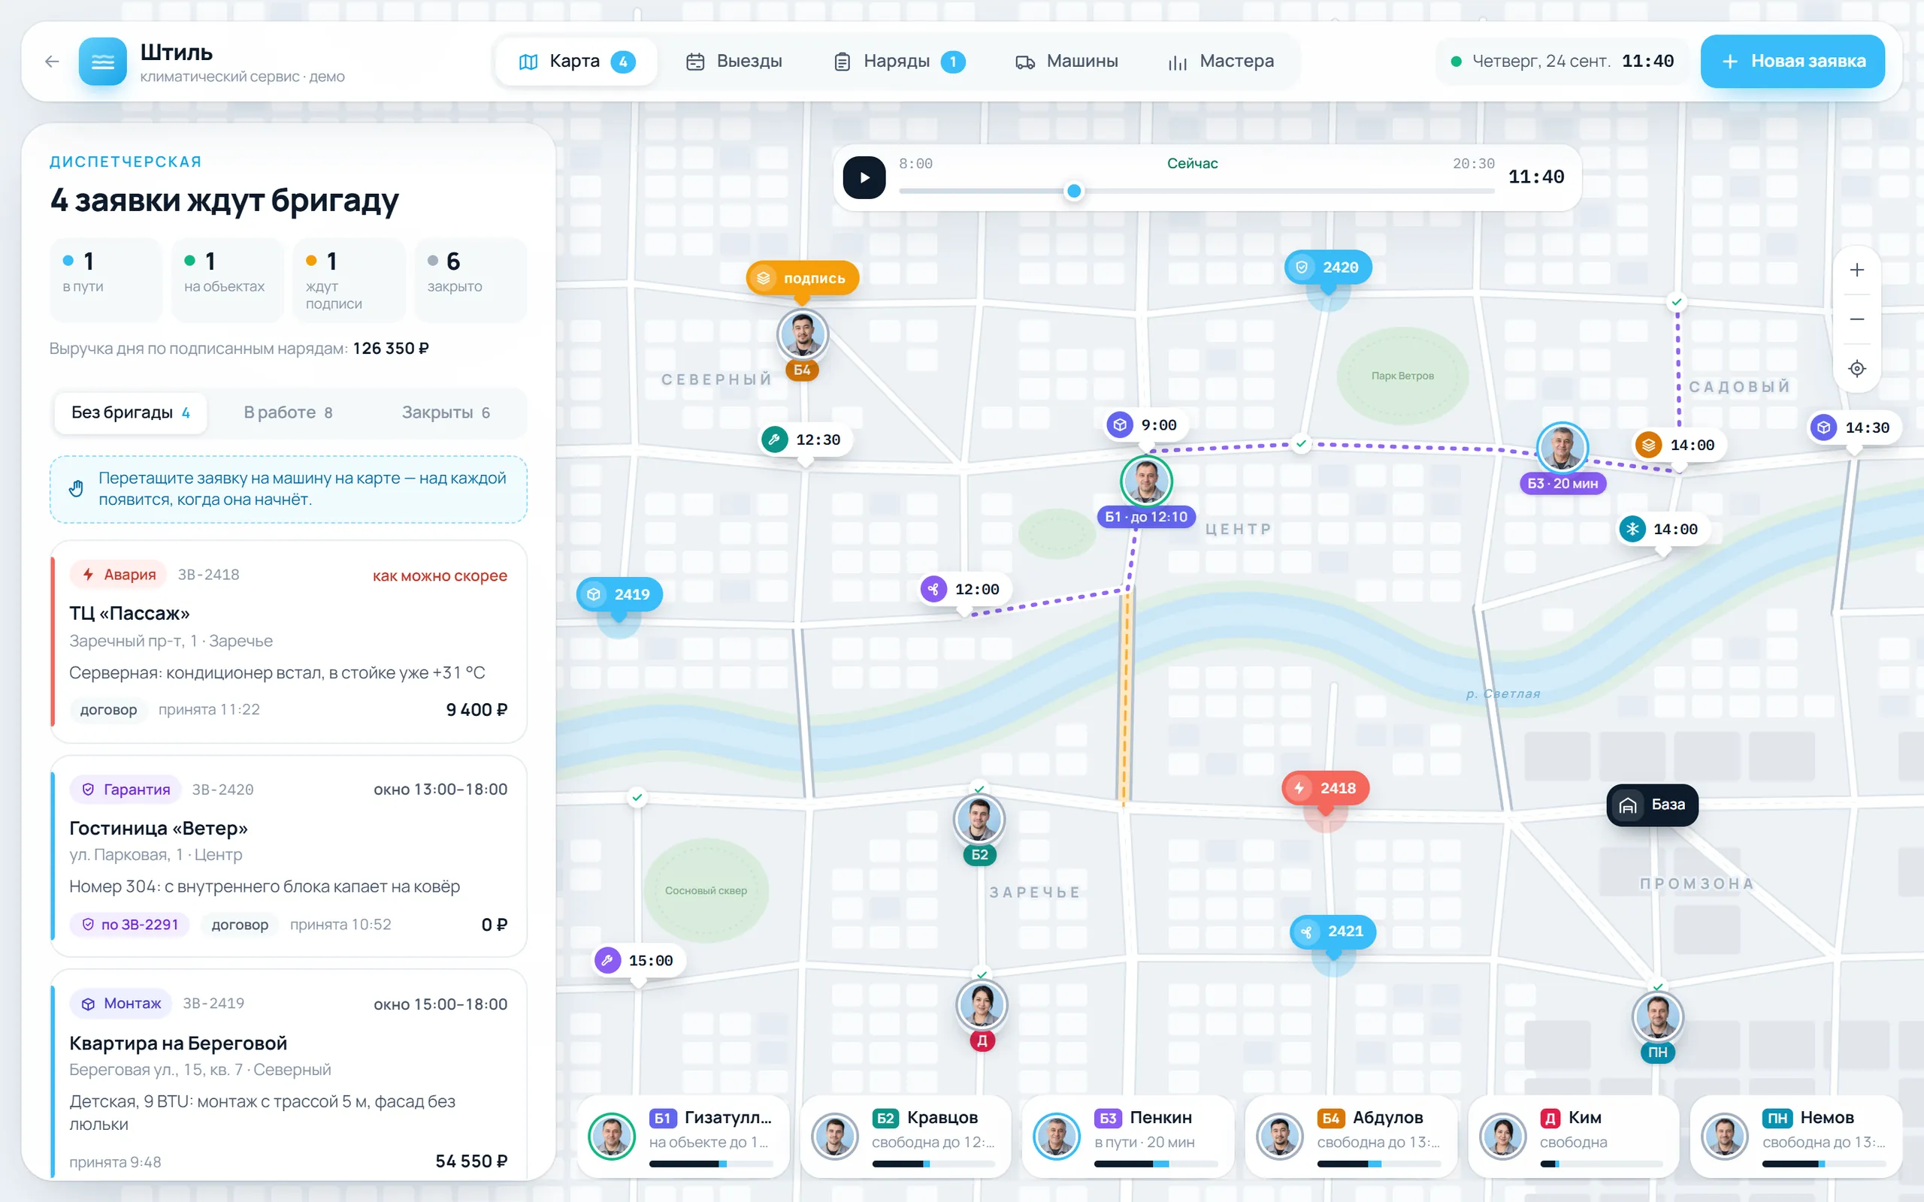Open the 15:00 visit marker
This screenshot has width=1924, height=1202.
click(637, 960)
